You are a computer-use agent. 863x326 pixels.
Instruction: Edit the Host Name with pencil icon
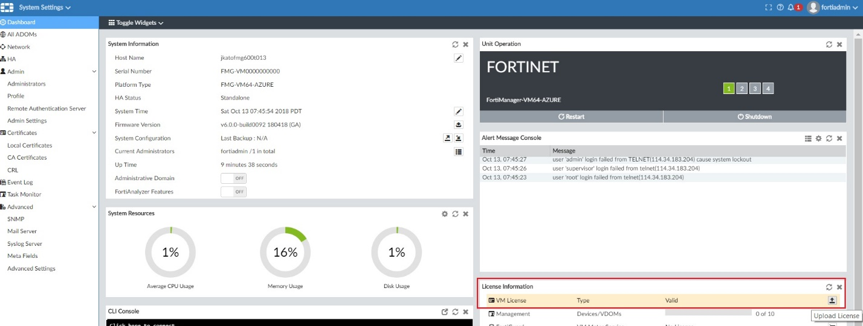pyautogui.click(x=458, y=58)
